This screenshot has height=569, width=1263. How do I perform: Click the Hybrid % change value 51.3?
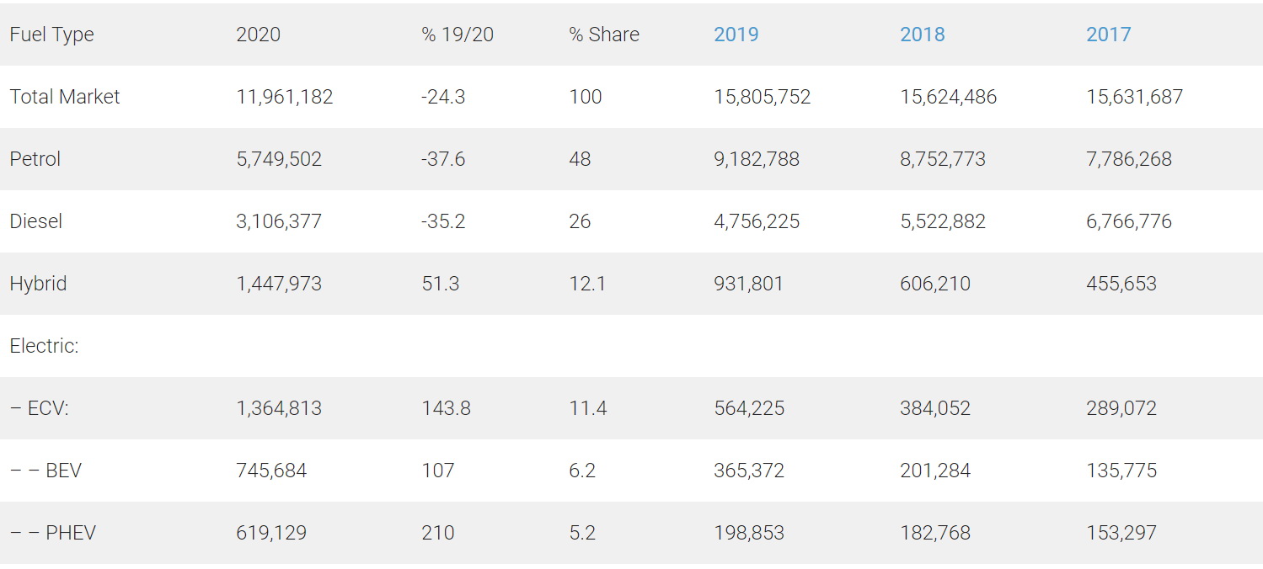coord(441,284)
